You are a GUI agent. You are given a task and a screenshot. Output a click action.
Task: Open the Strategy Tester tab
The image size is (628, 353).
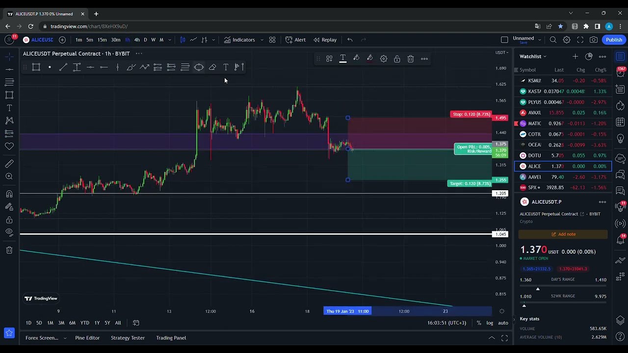[x=128, y=338]
